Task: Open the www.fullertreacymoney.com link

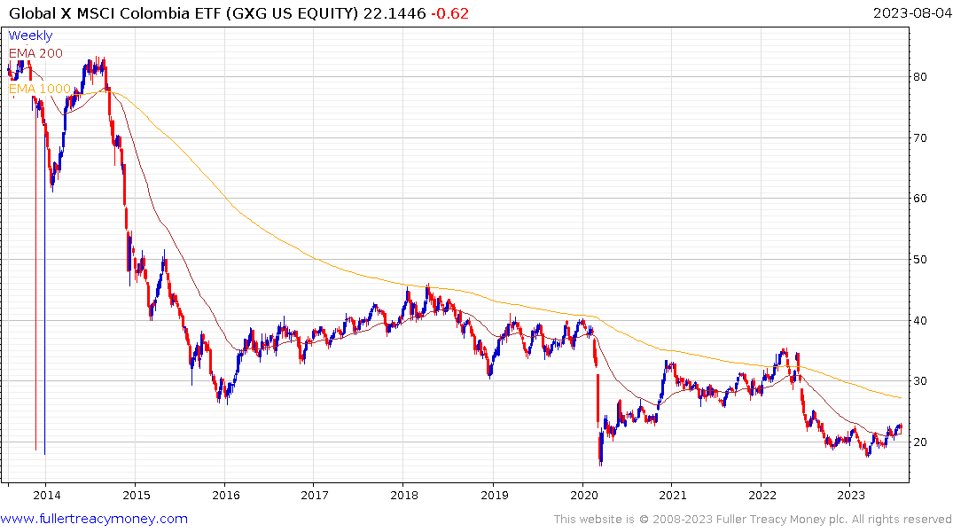Action: tap(94, 519)
